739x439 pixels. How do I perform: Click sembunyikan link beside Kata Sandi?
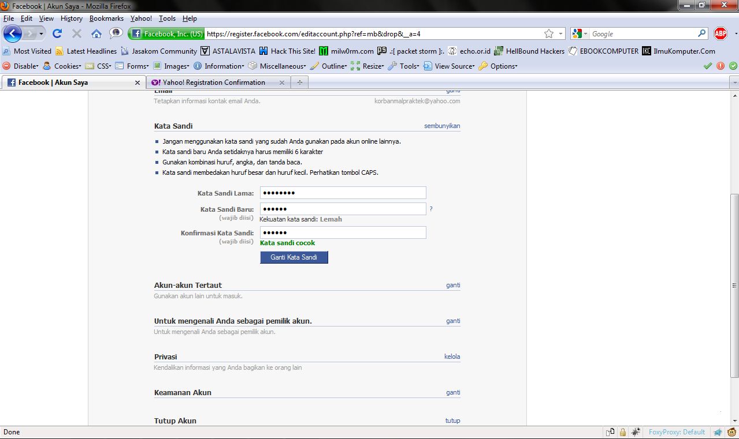tap(442, 126)
